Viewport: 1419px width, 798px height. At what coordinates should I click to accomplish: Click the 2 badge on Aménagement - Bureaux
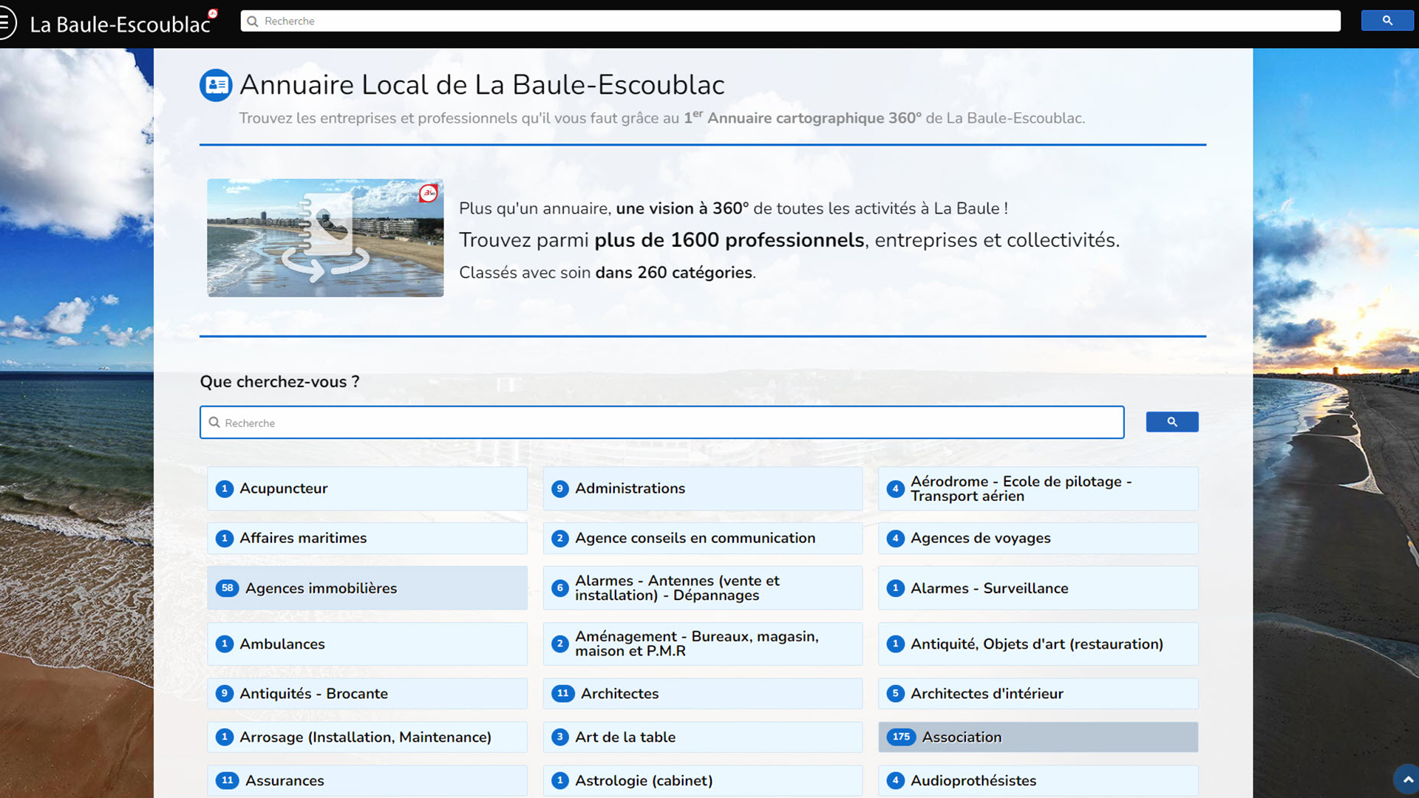click(x=560, y=644)
